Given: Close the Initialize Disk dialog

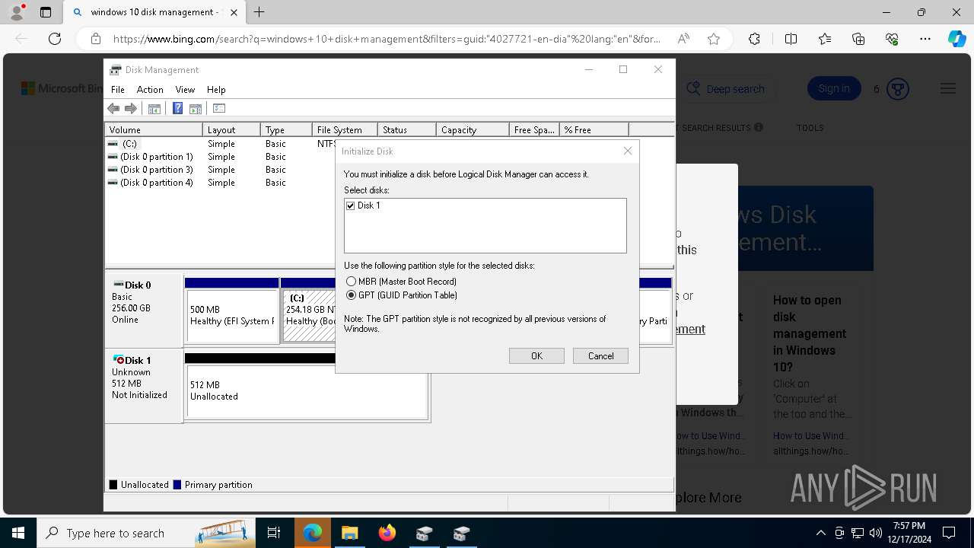Looking at the screenshot, I should (x=628, y=151).
